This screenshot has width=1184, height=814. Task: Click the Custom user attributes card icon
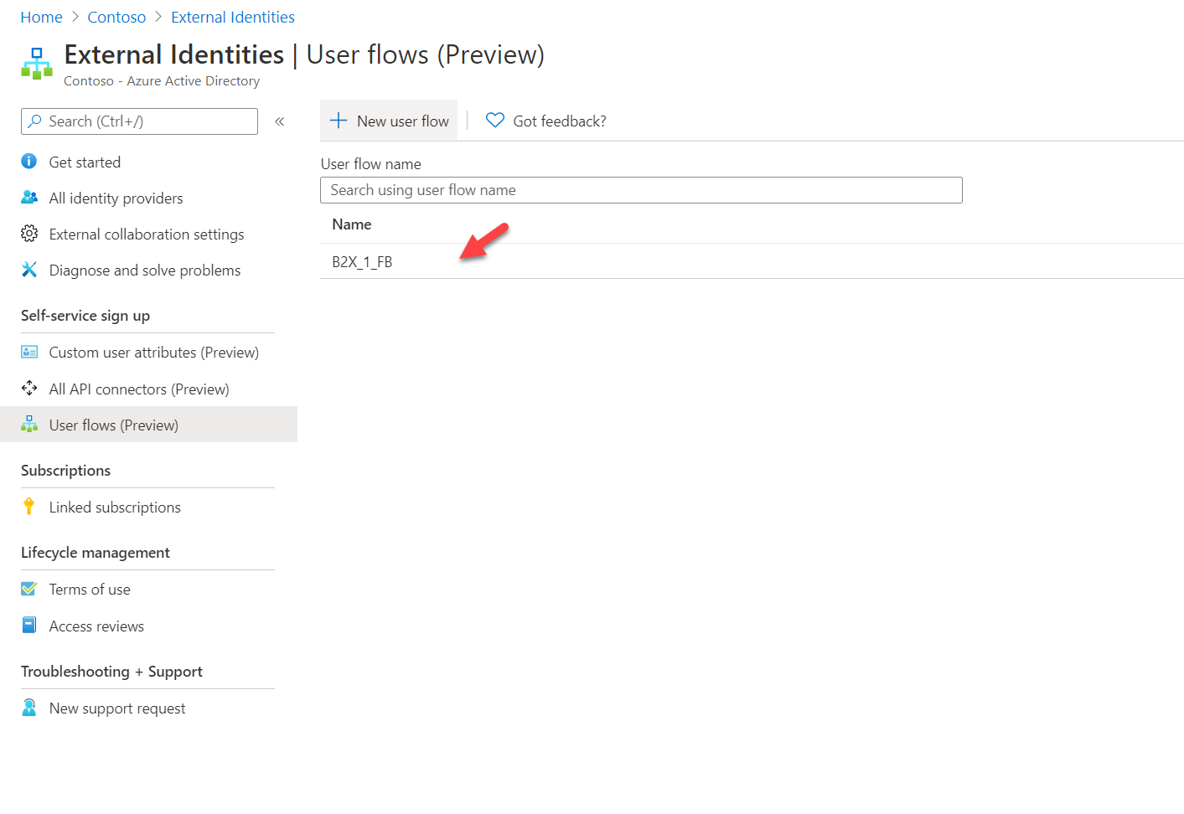[x=29, y=352]
